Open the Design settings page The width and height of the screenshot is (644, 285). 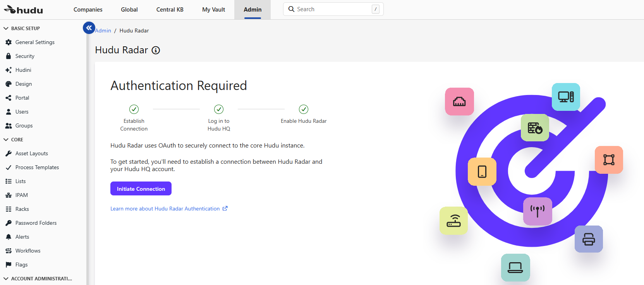point(24,84)
